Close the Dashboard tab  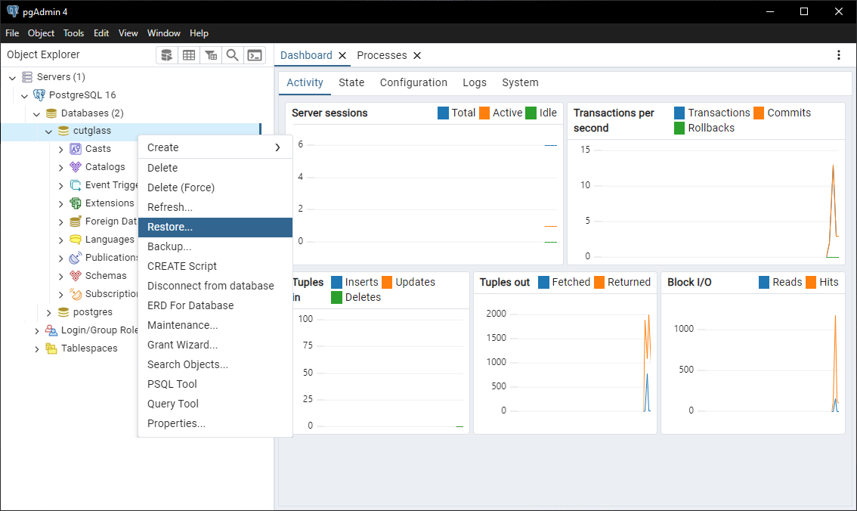point(342,56)
